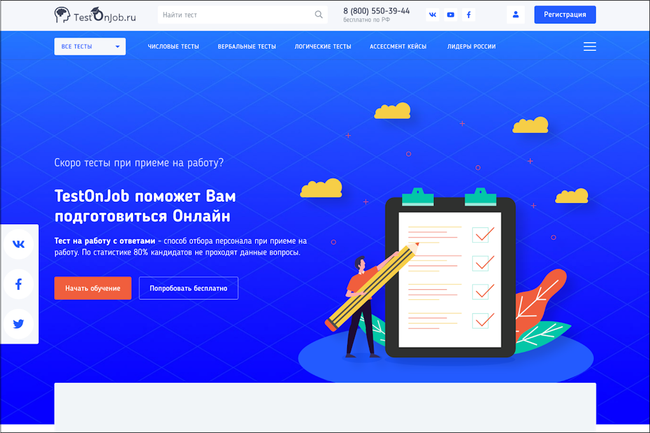Click the Попробовать бесплатно button
Screen dimensions: 650x433
tap(189, 288)
